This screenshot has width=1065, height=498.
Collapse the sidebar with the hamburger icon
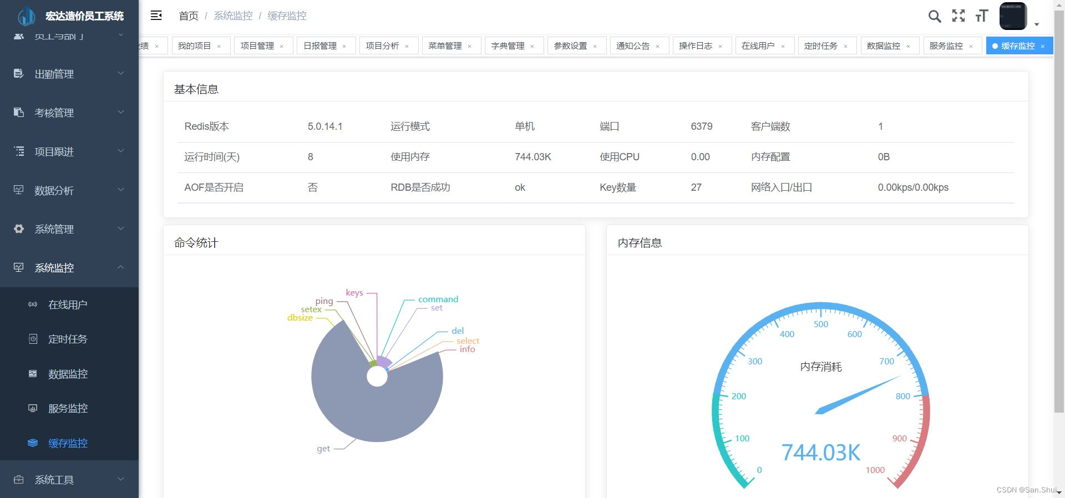click(156, 16)
